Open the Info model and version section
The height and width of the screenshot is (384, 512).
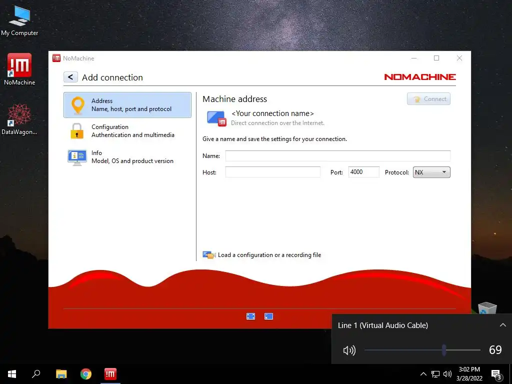click(127, 157)
